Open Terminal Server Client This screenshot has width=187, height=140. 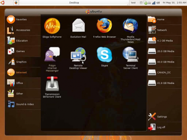pos(131,58)
